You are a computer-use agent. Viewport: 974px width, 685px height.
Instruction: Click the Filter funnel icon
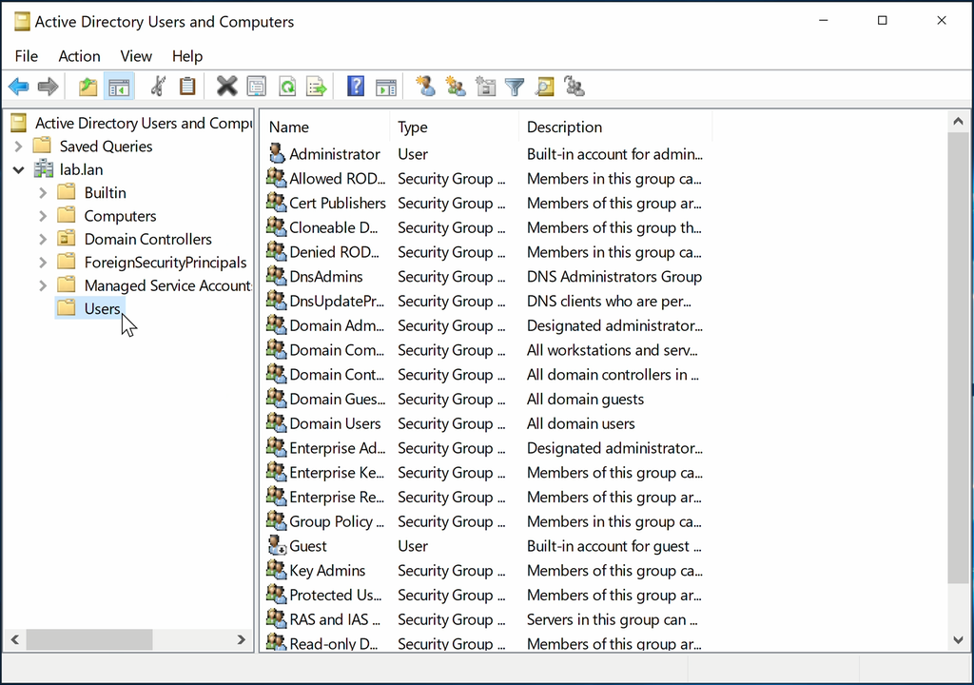pyautogui.click(x=515, y=87)
